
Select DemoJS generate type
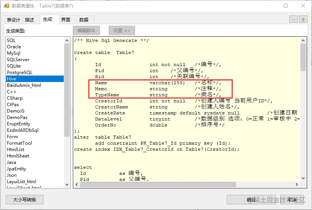(x=35, y=111)
